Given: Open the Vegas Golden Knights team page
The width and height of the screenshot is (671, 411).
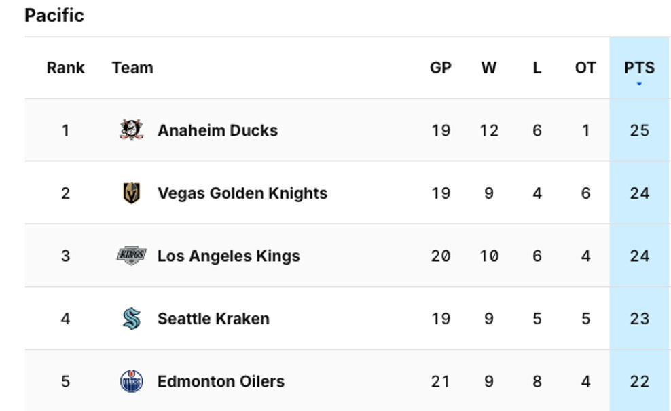Looking at the screenshot, I should [x=242, y=193].
